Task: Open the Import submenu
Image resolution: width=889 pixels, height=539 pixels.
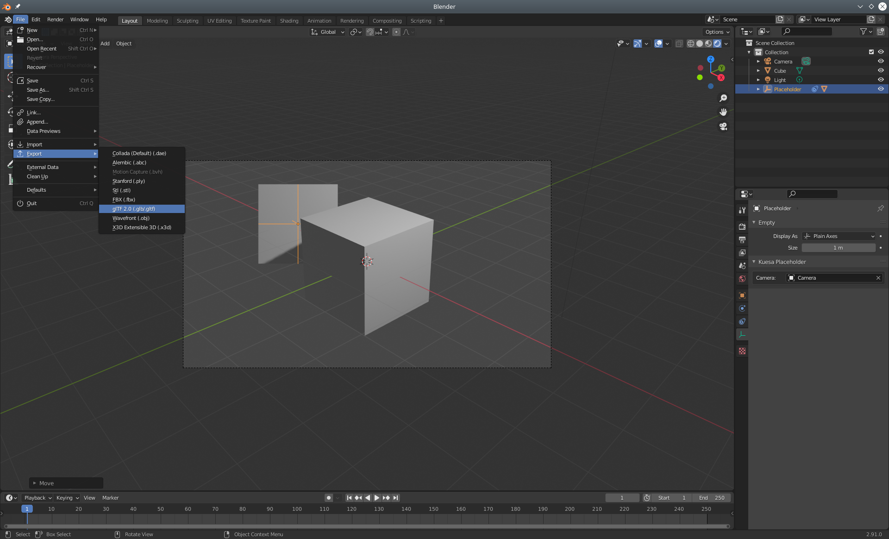Action: click(56, 144)
